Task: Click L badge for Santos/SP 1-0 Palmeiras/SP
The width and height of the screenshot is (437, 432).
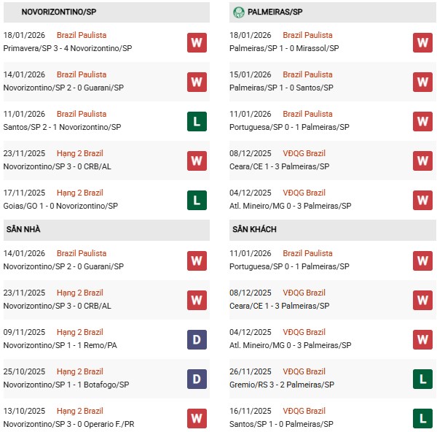Action: [422, 418]
